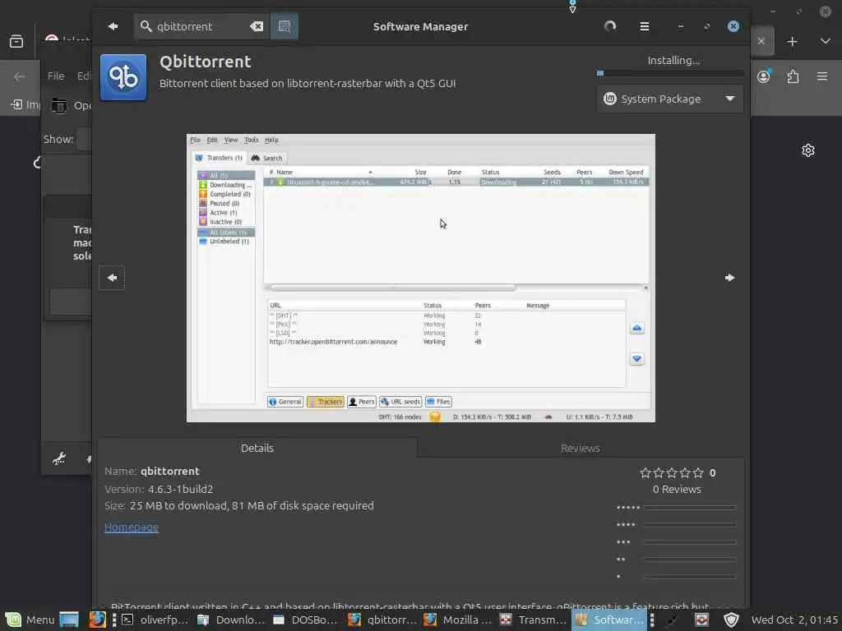Viewport: 842px width, 631px height.
Task: Click the Installing... status label
Action: (673, 60)
